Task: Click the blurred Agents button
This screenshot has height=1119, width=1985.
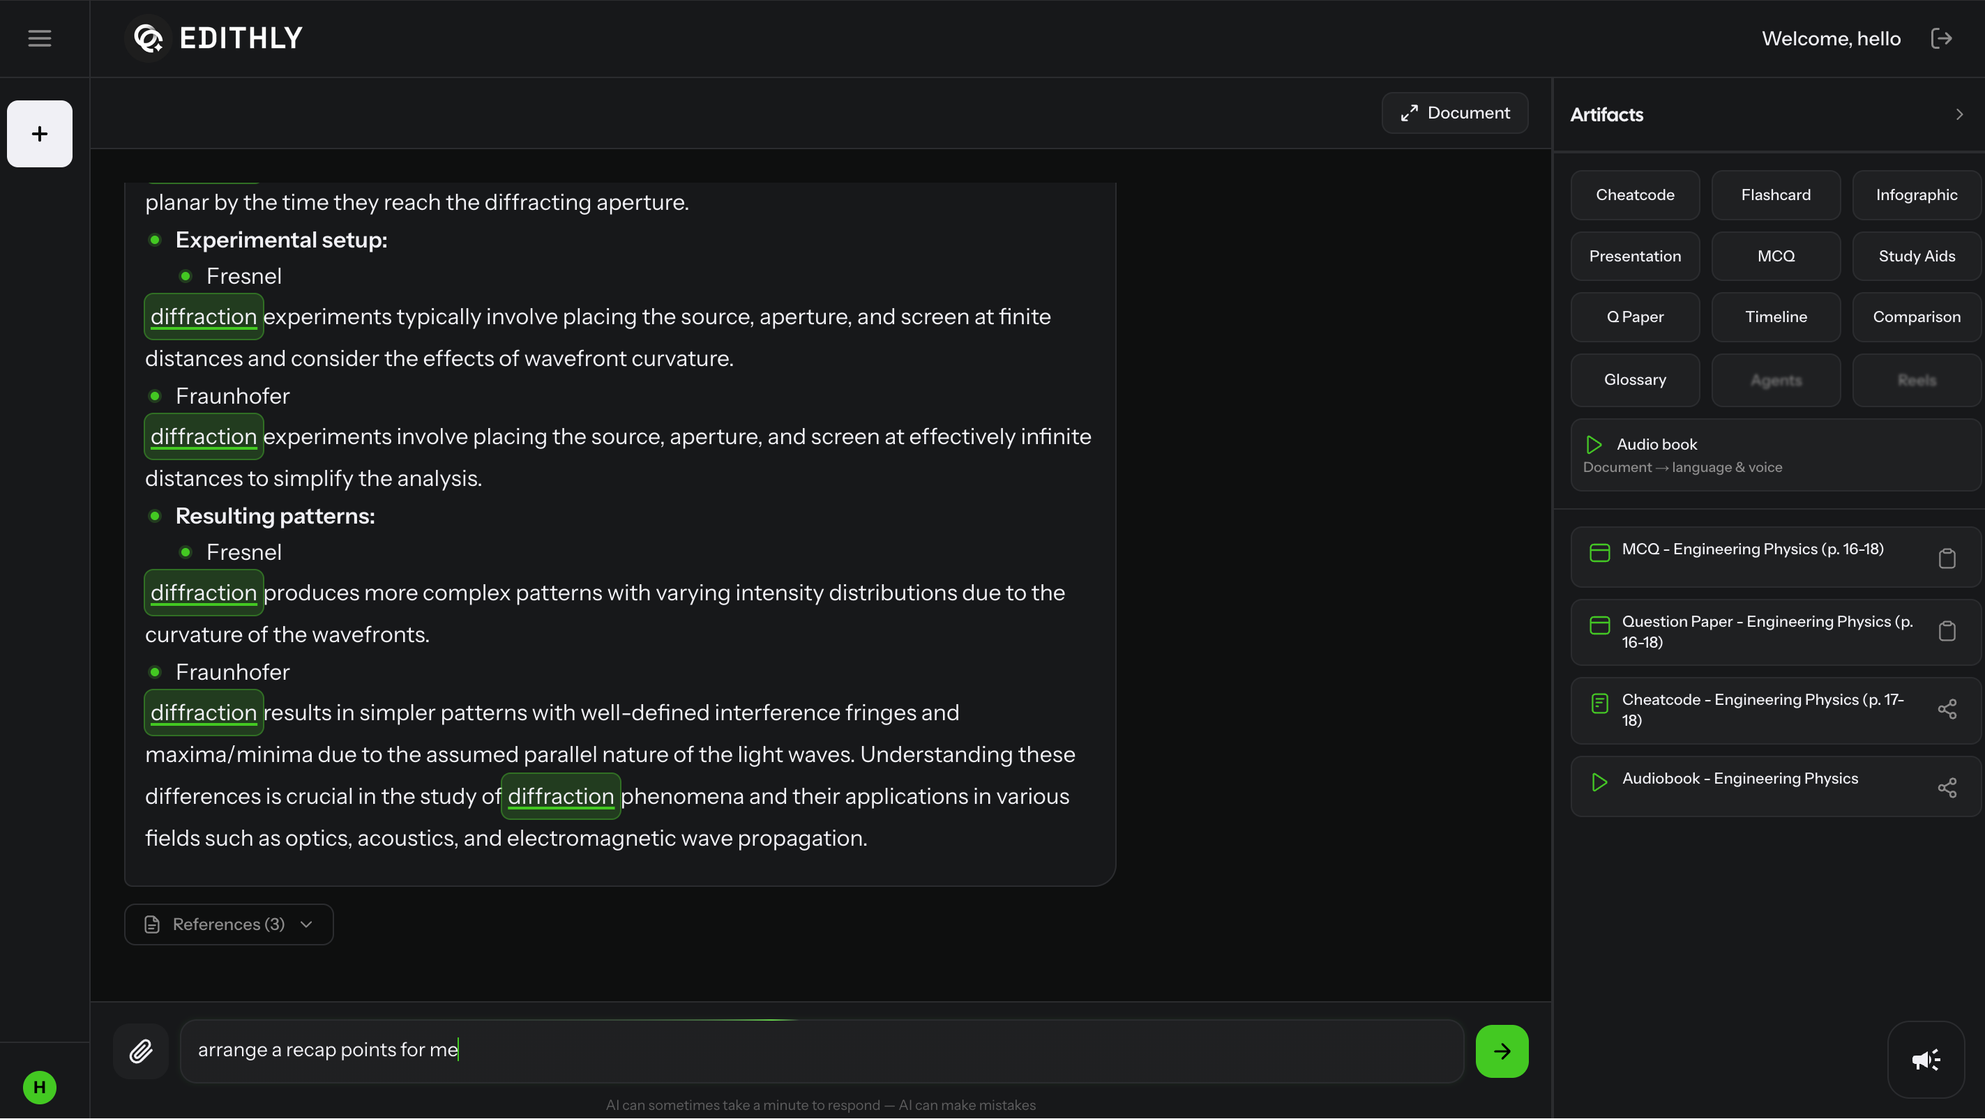Action: [1776, 381]
